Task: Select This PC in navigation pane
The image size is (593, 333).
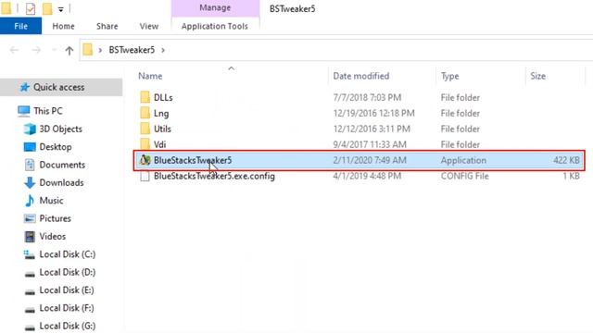Action: tap(48, 111)
